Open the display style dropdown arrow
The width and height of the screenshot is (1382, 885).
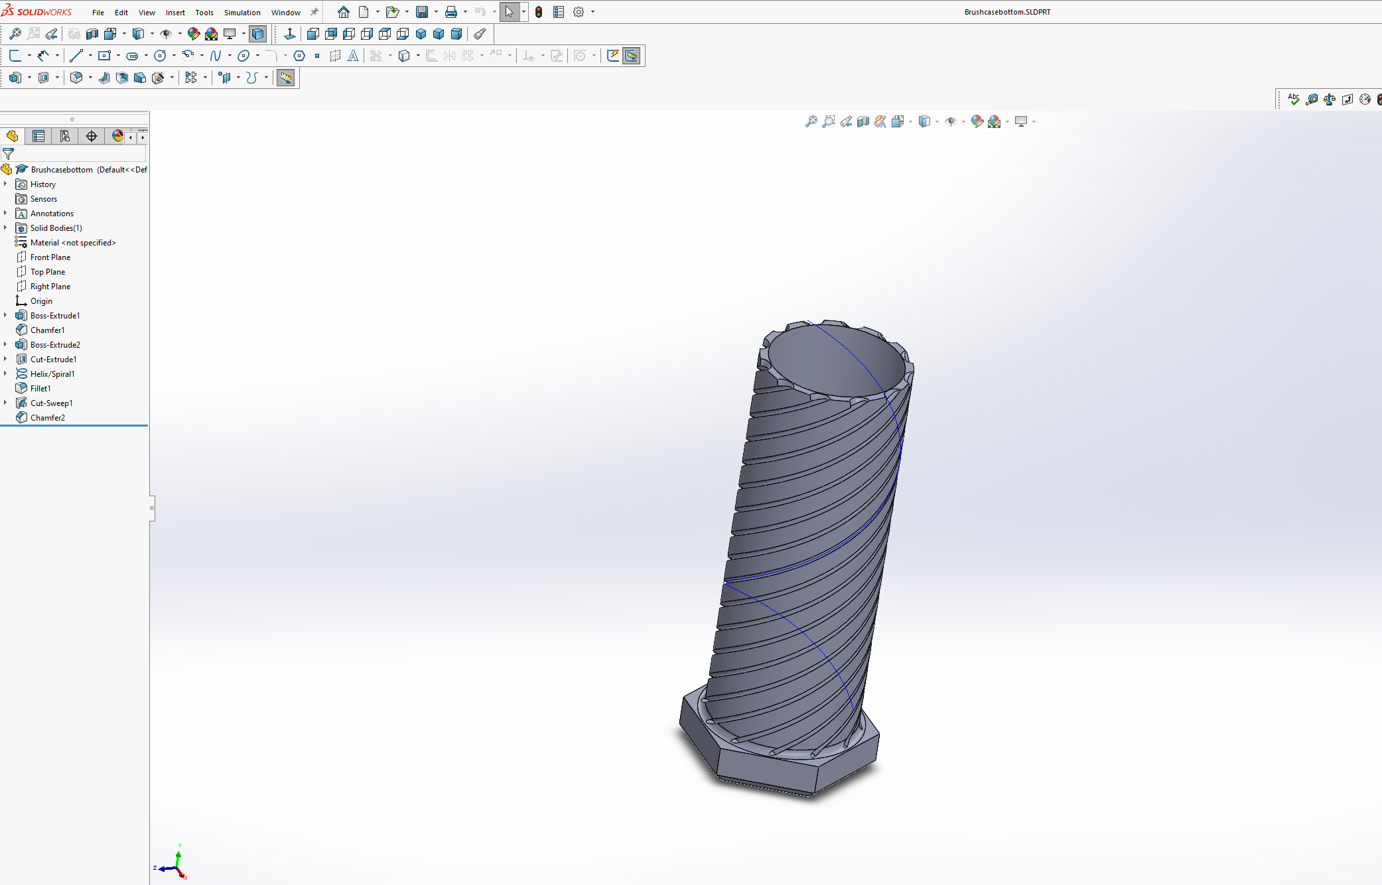[x=937, y=121]
